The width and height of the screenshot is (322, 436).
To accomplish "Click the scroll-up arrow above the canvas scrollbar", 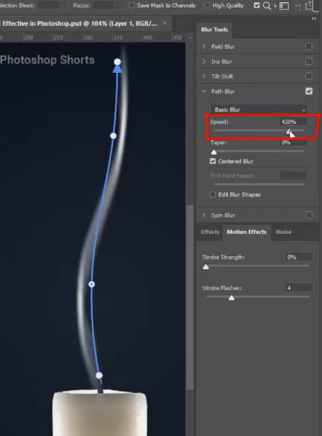I will tap(190, 38).
